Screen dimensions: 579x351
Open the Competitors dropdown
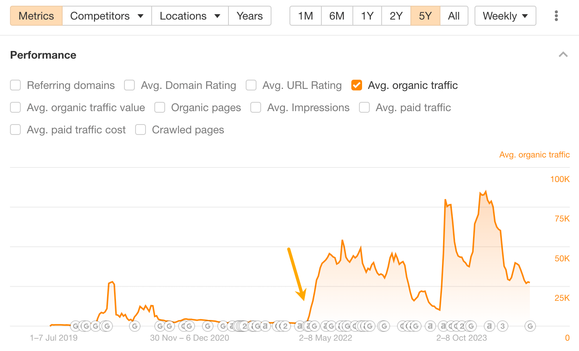(x=106, y=16)
